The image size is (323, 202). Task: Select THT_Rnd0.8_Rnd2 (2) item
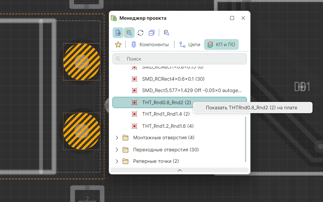click(180, 103)
